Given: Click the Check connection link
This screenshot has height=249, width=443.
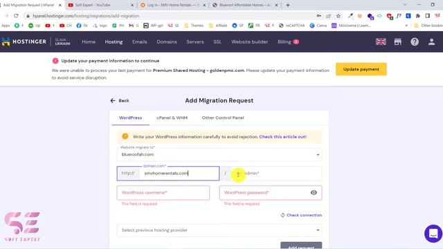Looking at the screenshot, I should coord(301,215).
